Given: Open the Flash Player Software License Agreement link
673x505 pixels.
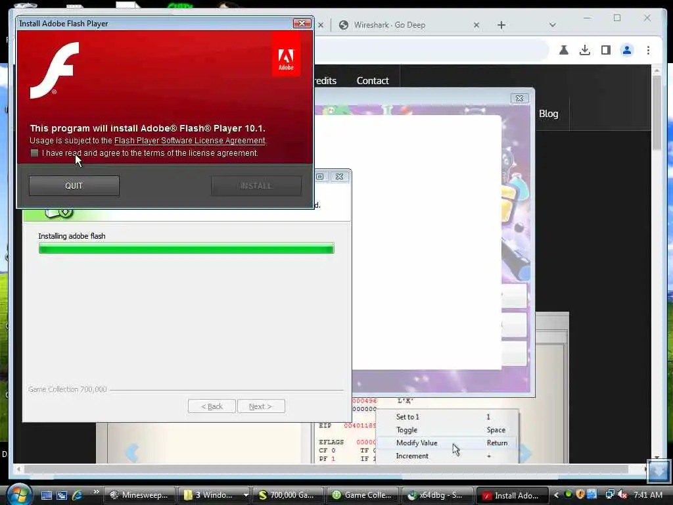Looking at the screenshot, I should (189, 141).
